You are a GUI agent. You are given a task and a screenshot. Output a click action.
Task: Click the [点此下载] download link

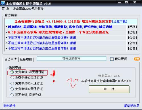pyautogui.click(x=120, y=22)
